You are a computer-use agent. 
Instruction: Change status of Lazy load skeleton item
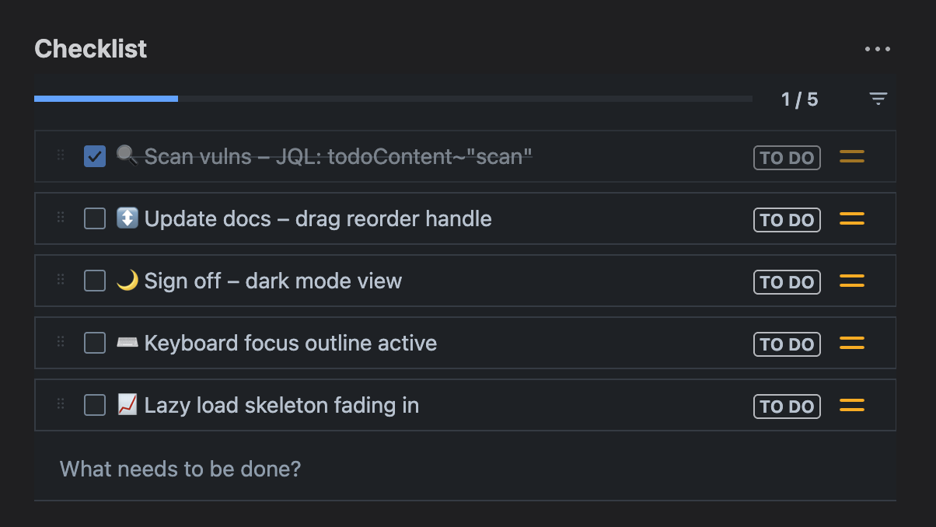(x=787, y=407)
